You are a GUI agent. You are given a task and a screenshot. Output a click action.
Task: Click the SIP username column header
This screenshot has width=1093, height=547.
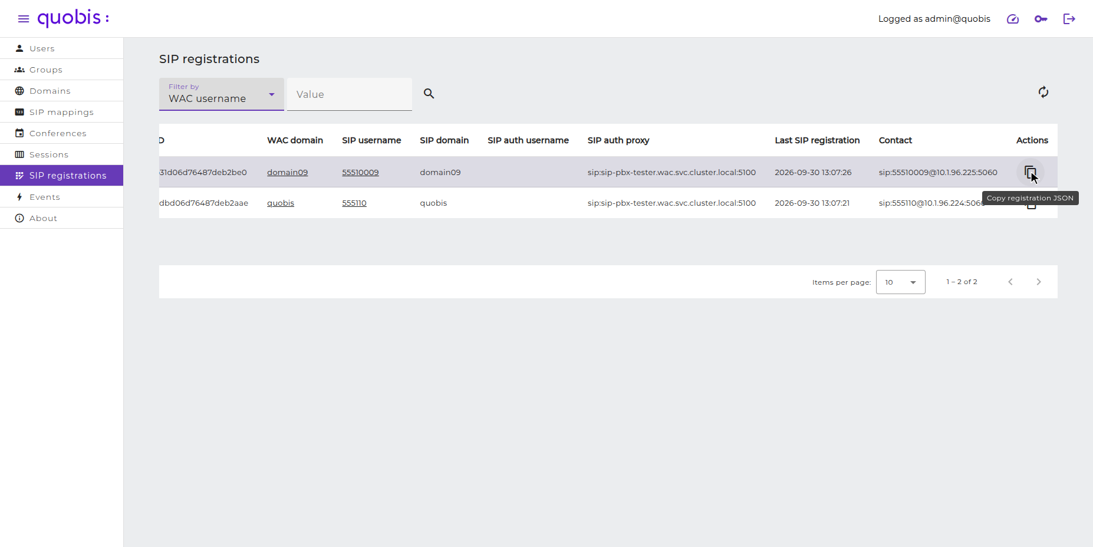pos(371,140)
